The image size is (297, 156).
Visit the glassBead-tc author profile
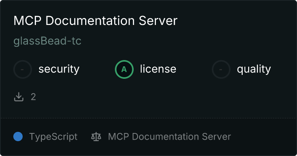coord(47,41)
